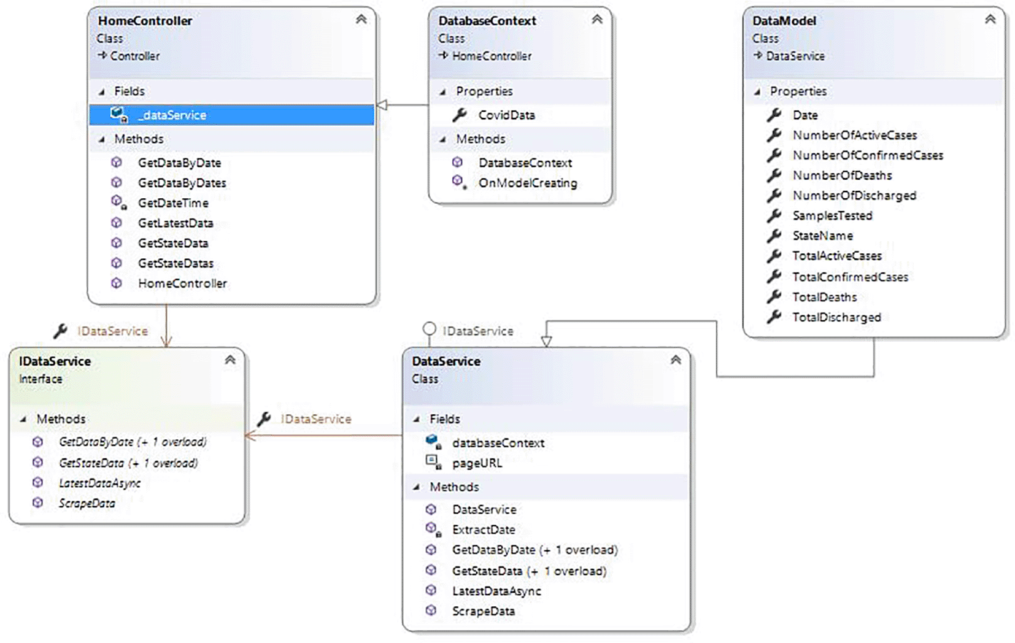
Task: Click the GetLatestData method icon
Action: point(117,223)
